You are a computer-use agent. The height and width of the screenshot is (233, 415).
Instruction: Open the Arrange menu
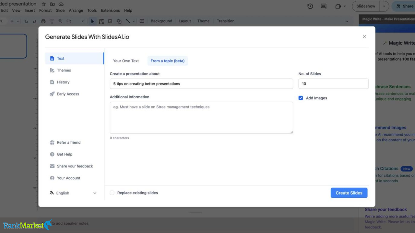(76, 10)
